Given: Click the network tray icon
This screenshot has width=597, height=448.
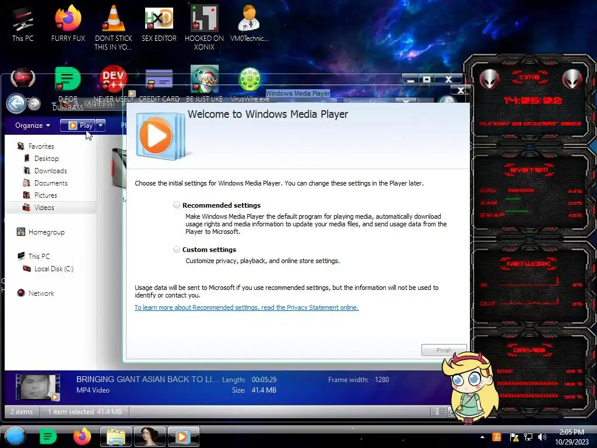Looking at the screenshot, I should pos(528,437).
